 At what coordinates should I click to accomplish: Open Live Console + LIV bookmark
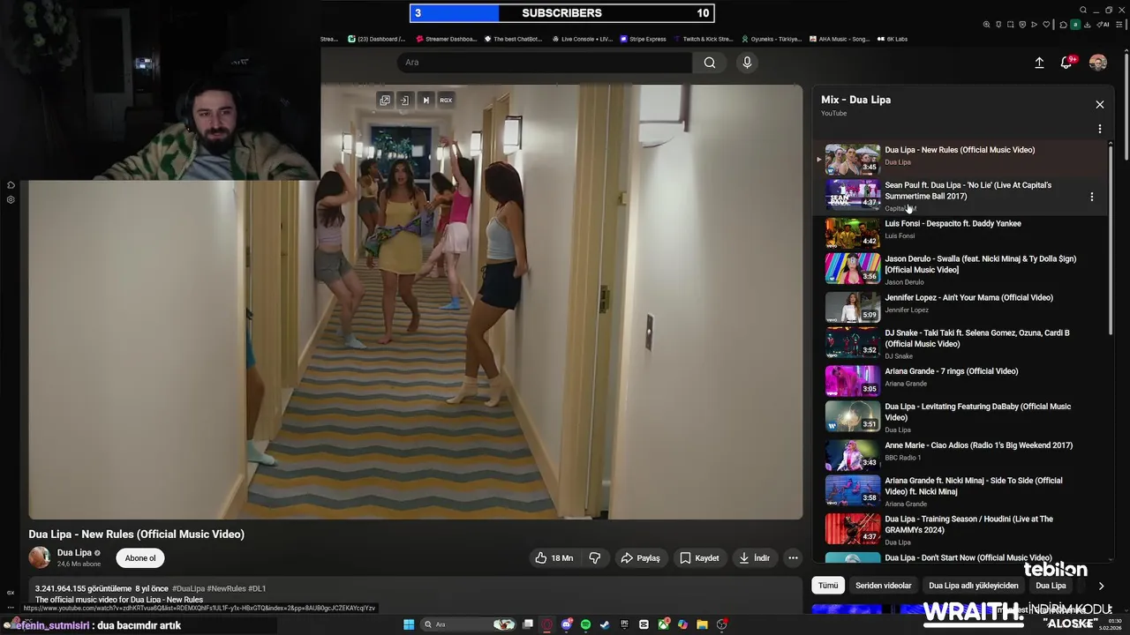click(582, 39)
